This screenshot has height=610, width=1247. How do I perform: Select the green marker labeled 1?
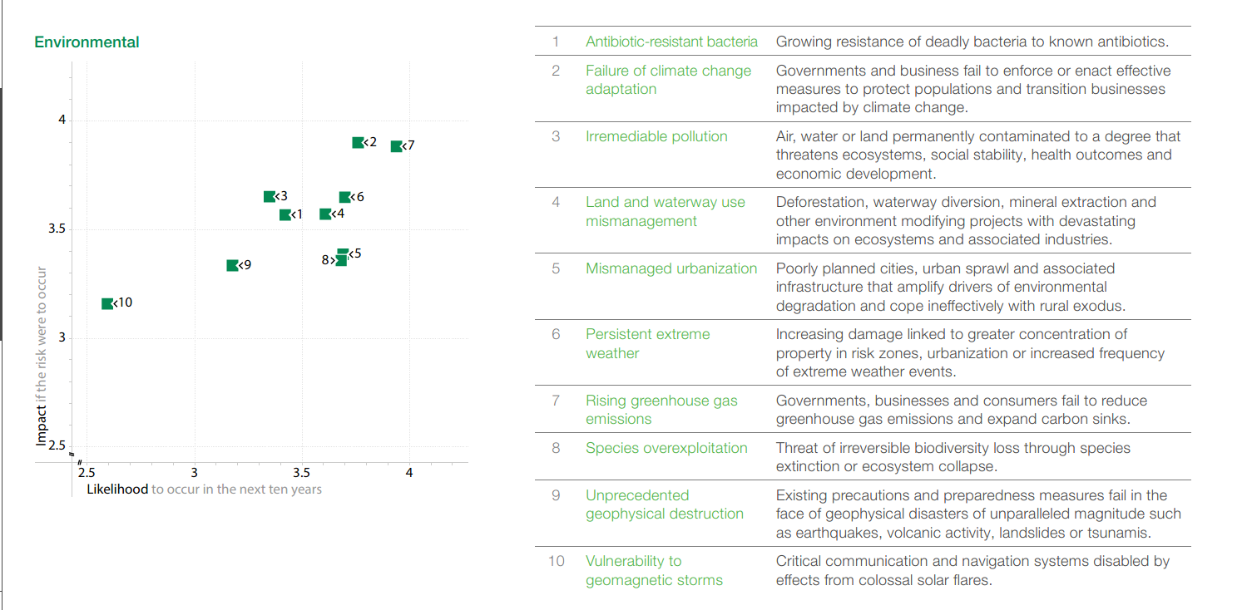pyautogui.click(x=285, y=215)
